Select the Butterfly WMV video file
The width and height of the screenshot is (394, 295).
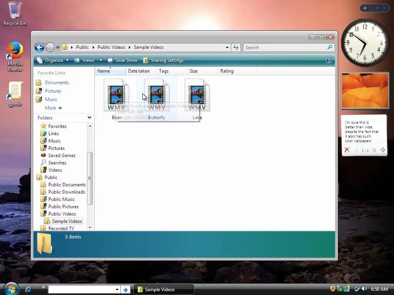pos(157,99)
